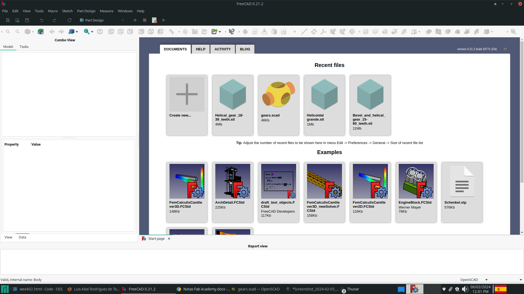
Task: Switch to the HELP tab
Action: 201,49
